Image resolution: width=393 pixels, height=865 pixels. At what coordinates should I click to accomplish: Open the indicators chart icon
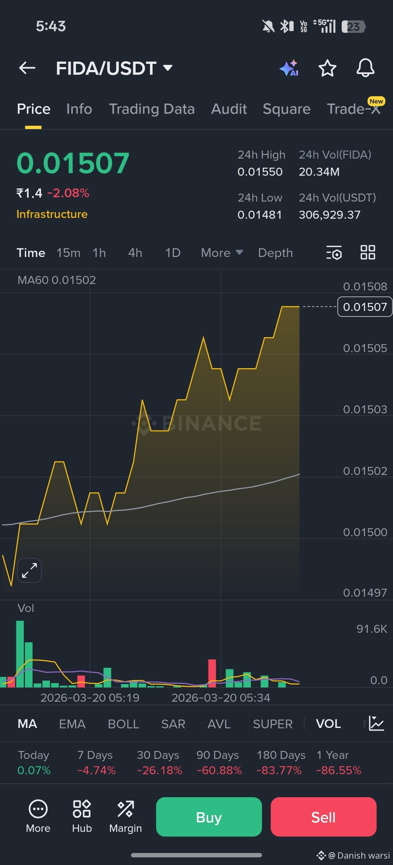[376, 723]
